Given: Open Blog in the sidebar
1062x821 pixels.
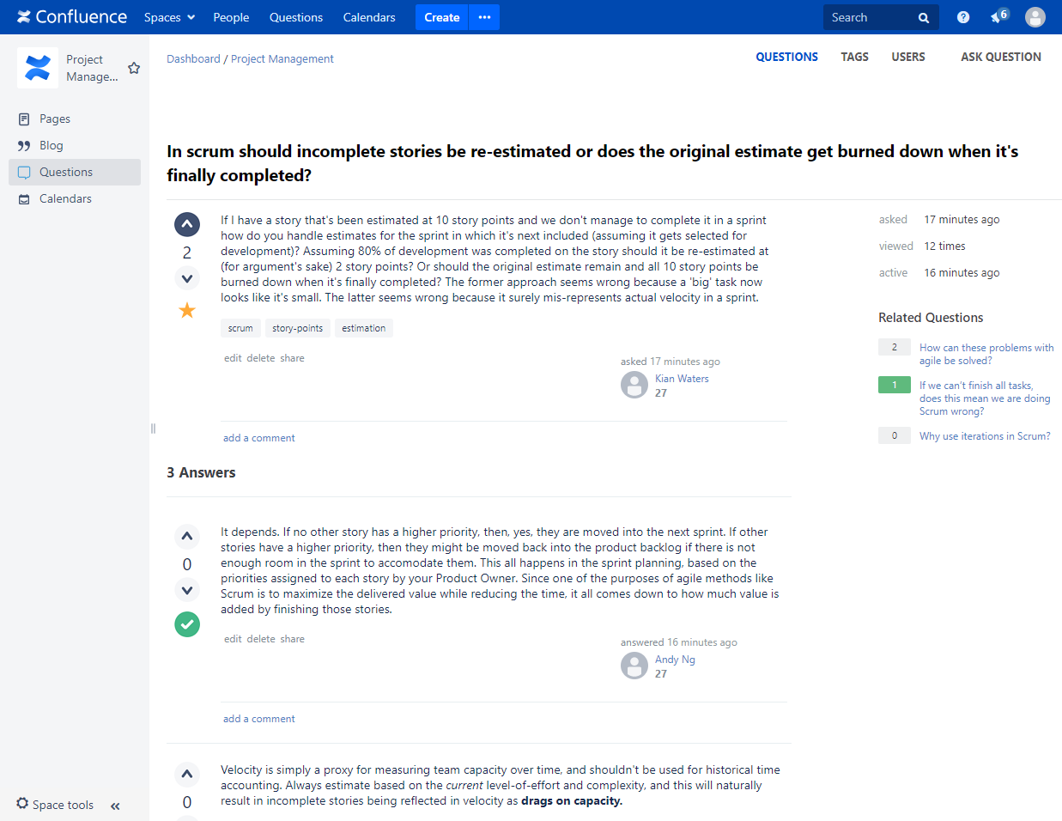Looking at the screenshot, I should click(x=75, y=145).
